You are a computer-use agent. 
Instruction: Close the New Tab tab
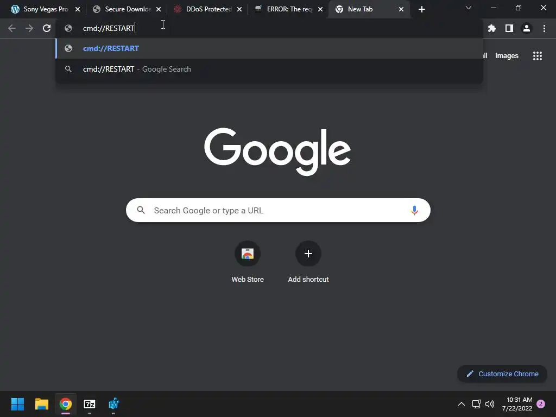tap(401, 9)
